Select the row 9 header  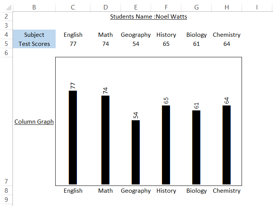tap(6, 200)
